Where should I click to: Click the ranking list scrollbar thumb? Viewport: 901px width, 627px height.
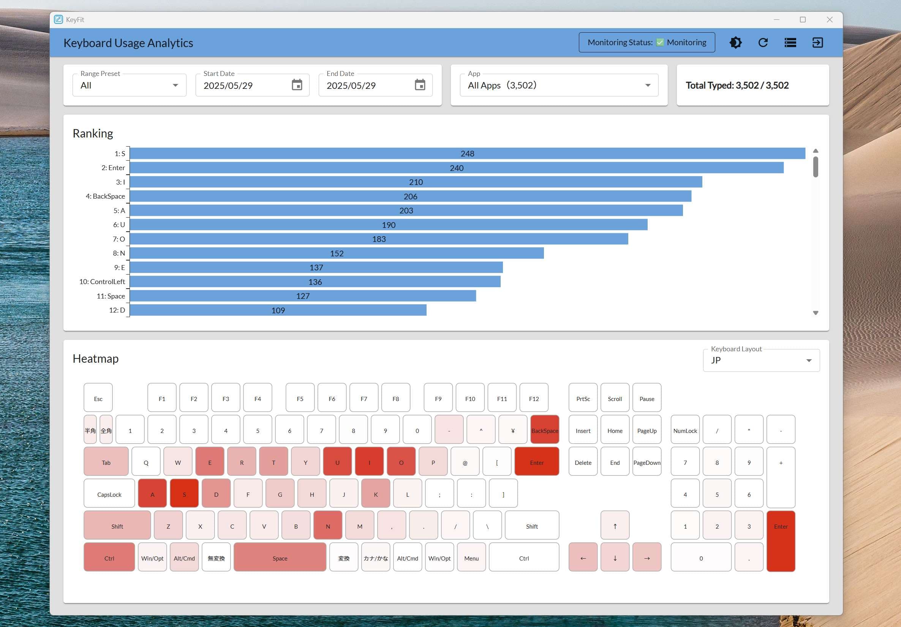(x=816, y=167)
